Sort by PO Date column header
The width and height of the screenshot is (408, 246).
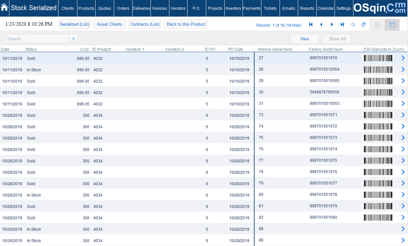pos(235,49)
